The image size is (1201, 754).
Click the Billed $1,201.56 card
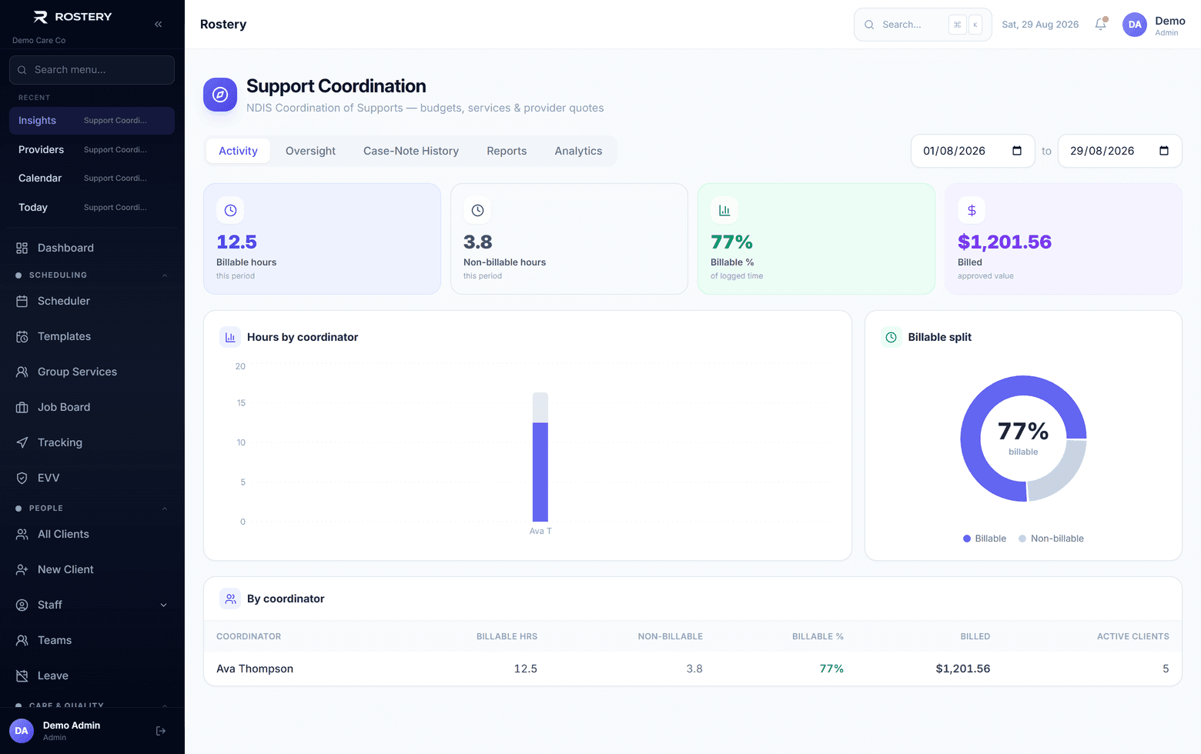point(1063,239)
